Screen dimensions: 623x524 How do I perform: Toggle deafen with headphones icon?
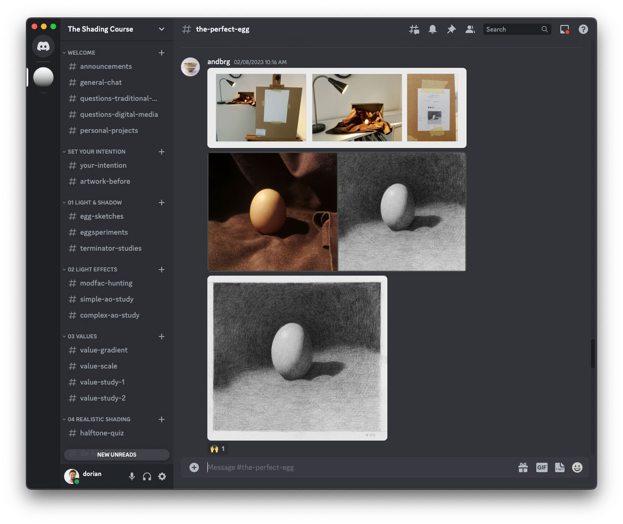click(x=147, y=476)
